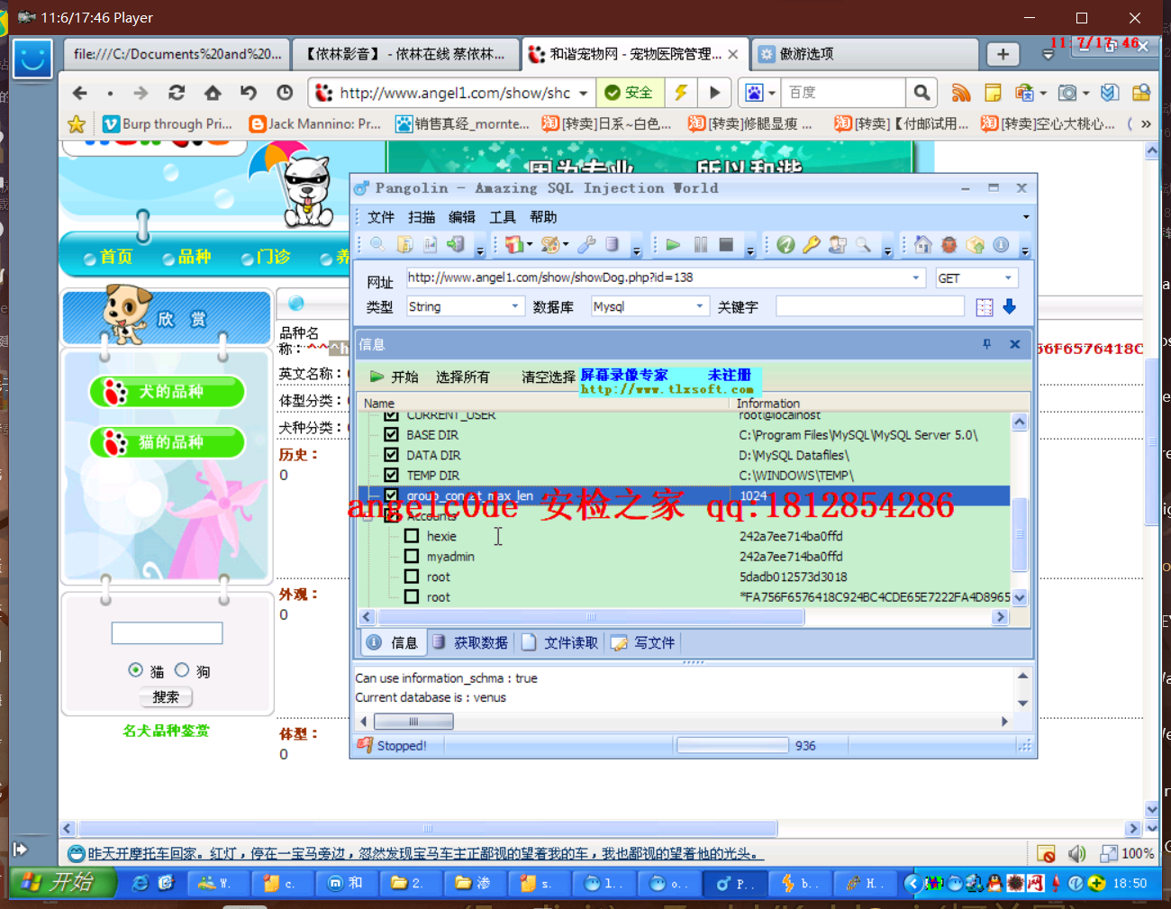
Task: Click Pangolin toolbar Pause icon
Action: (701, 245)
